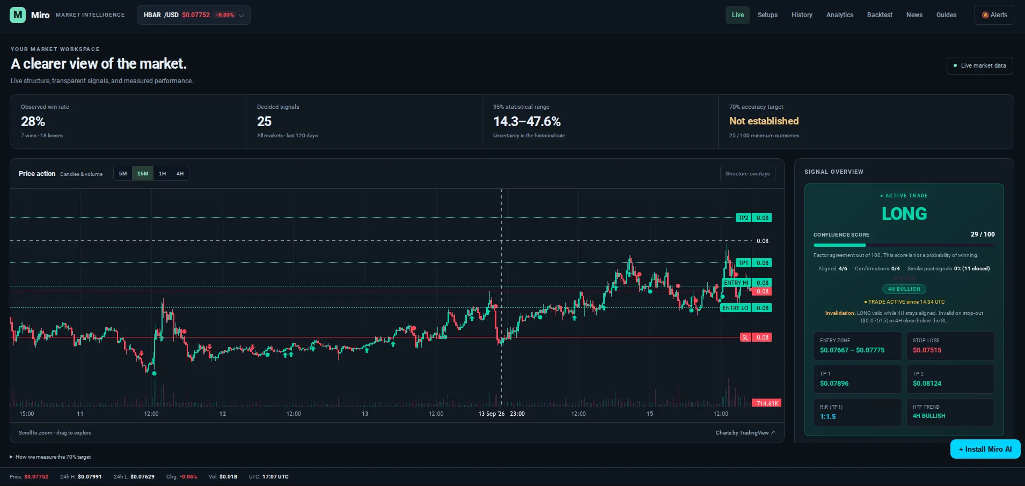Select the 1H timeframe
This screenshot has height=486, width=1025.
click(x=162, y=173)
